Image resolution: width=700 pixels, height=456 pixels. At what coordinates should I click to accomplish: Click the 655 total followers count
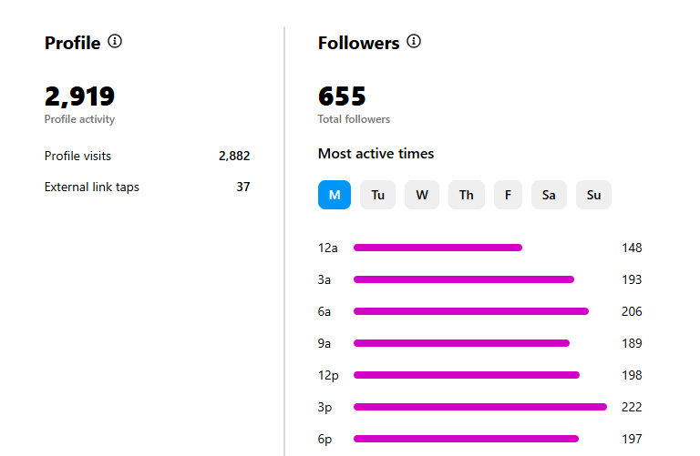[342, 96]
